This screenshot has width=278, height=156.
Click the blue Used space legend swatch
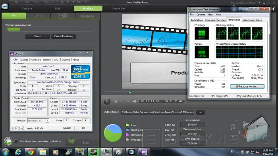127,130
